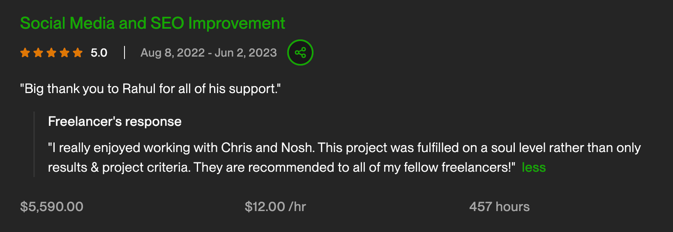
Task: Click the 457 hours worked value
Action: [499, 206]
